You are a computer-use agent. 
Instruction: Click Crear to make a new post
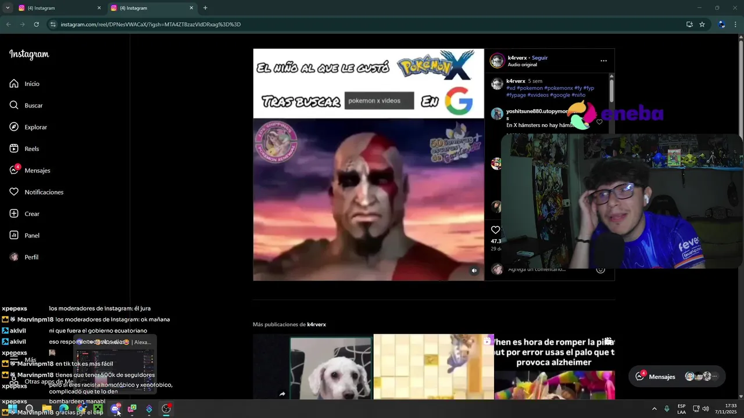pyautogui.click(x=24, y=214)
